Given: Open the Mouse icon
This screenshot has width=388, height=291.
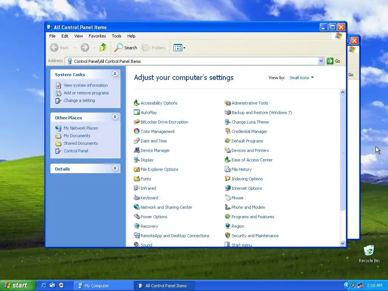Looking at the screenshot, I should click(x=227, y=197).
